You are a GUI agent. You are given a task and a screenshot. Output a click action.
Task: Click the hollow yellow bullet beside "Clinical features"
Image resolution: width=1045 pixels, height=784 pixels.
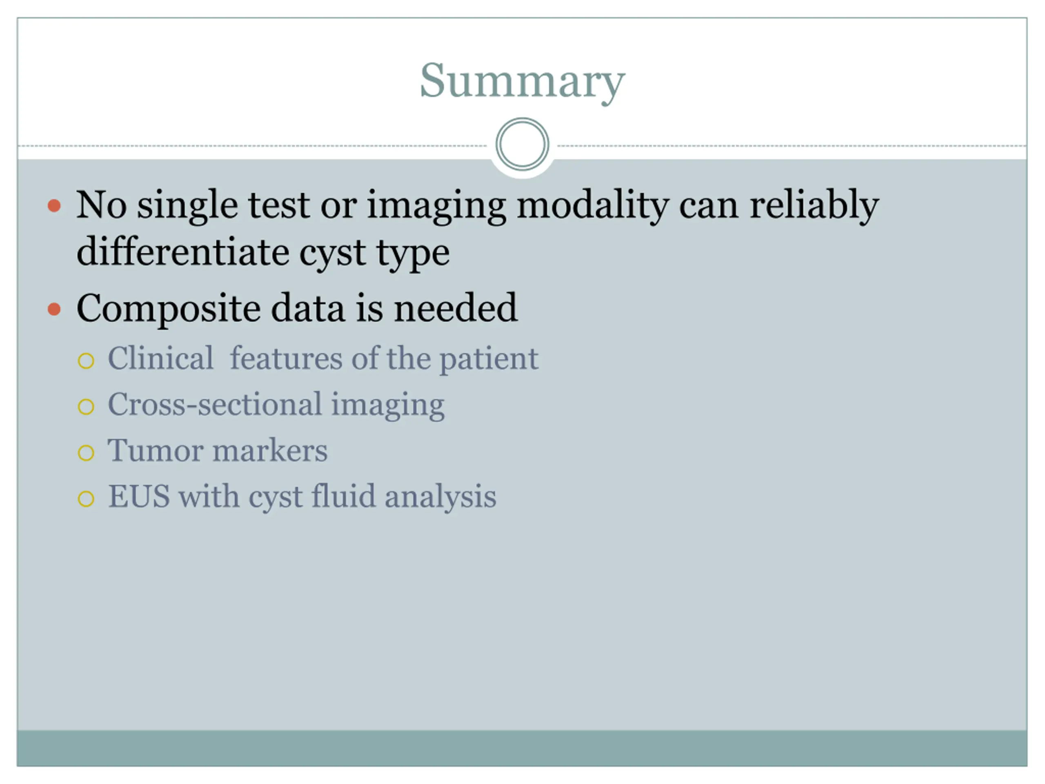click(x=86, y=361)
